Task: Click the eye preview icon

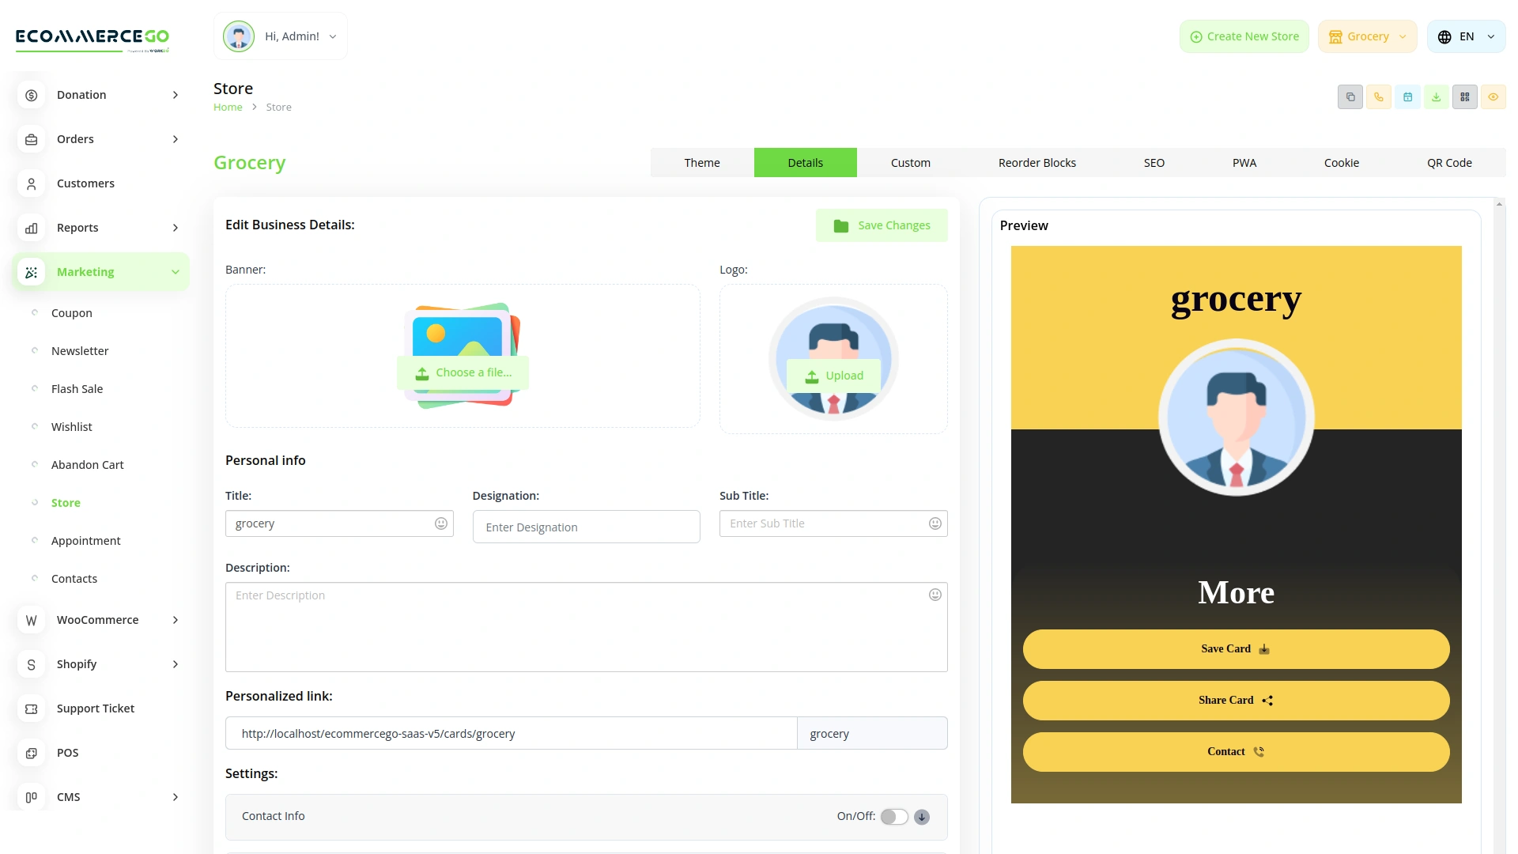Action: coord(1493,96)
